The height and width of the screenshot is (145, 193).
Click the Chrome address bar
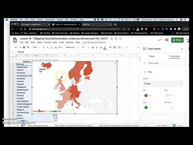click(76, 29)
